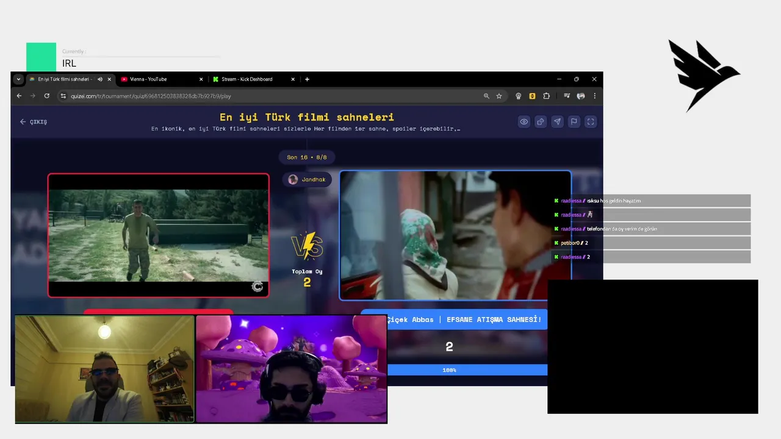Click the left webcam feed

click(x=104, y=369)
